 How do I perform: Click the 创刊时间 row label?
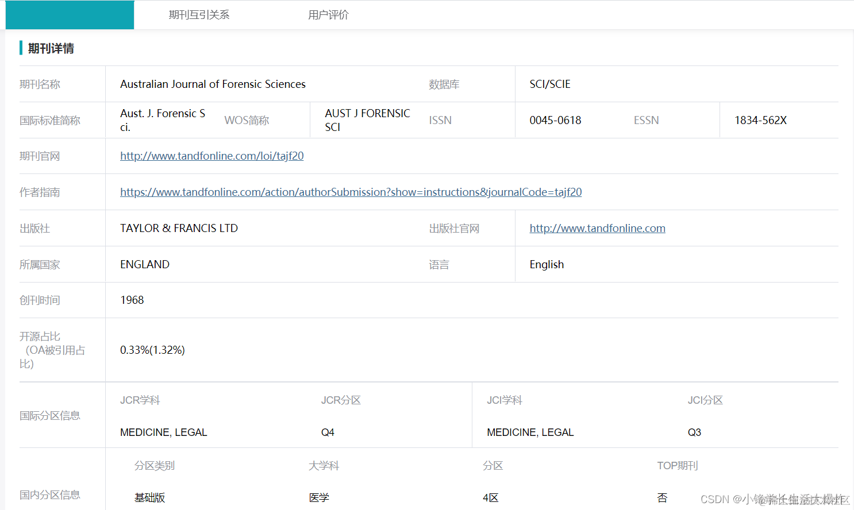(x=40, y=300)
